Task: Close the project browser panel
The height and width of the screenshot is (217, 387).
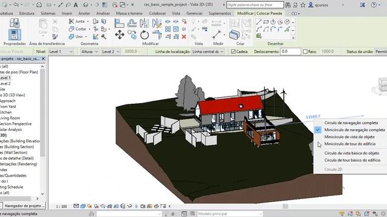Action: point(43,59)
